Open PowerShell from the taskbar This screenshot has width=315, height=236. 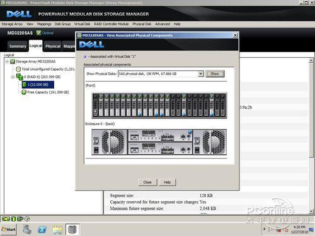click(x=42, y=230)
